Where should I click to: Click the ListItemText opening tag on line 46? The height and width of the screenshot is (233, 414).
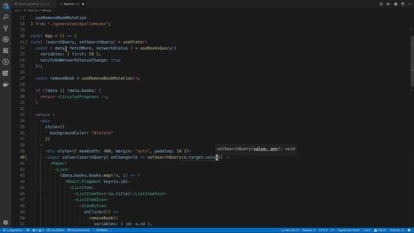pyautogui.click(x=91, y=194)
